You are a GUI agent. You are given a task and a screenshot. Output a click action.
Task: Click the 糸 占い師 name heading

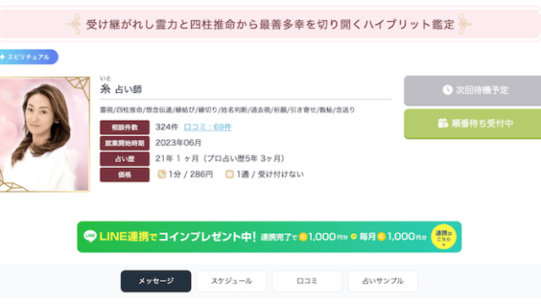(121, 90)
